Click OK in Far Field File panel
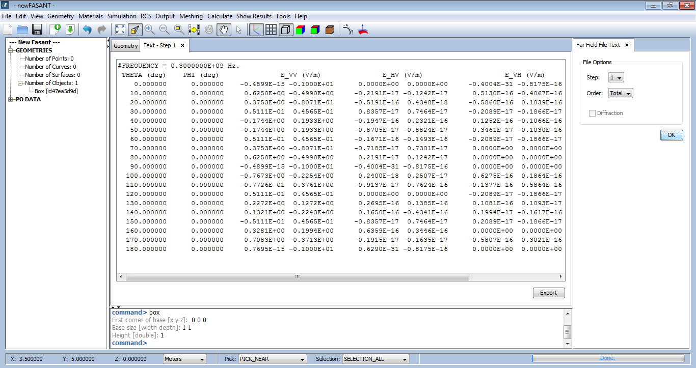The image size is (696, 368). coord(671,135)
